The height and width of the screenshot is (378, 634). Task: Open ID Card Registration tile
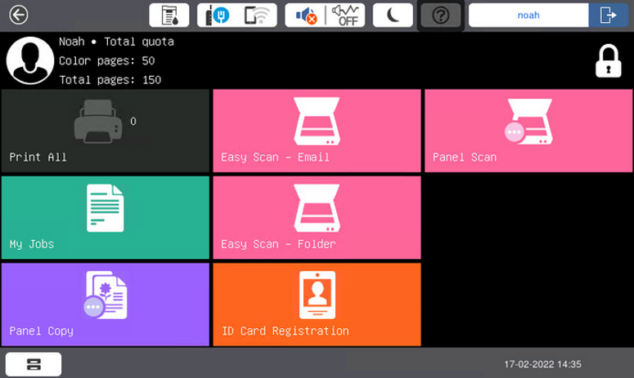coord(317,305)
